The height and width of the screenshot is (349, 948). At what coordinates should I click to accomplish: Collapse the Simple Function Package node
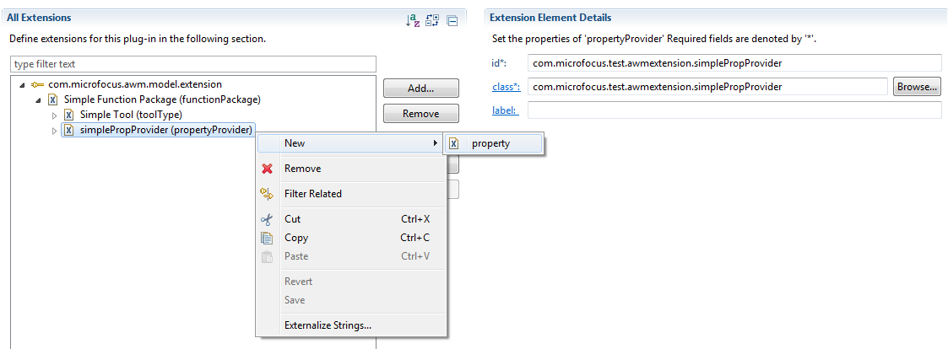(37, 99)
